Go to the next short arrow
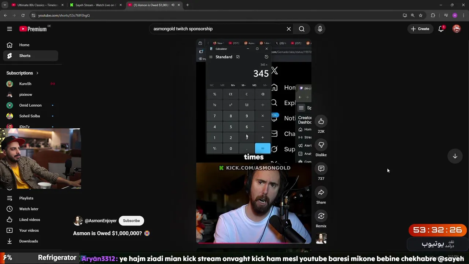Image resolution: width=469 pixels, height=264 pixels. tap(455, 156)
